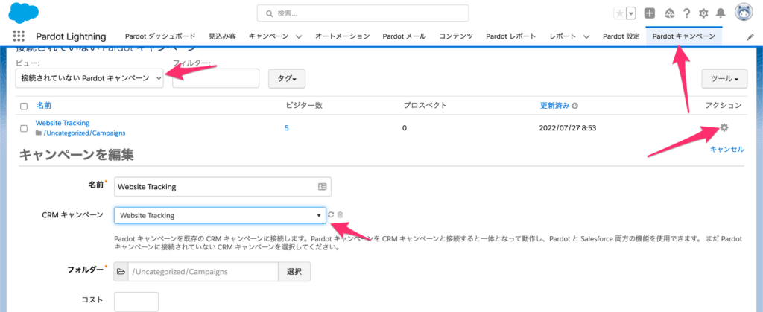The width and height of the screenshot is (763, 312).
Task: Expand the レポート tab chevron
Action: pyautogui.click(x=586, y=37)
